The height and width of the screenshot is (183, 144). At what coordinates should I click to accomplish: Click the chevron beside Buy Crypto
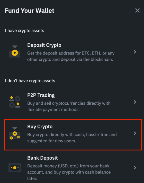click(135, 133)
